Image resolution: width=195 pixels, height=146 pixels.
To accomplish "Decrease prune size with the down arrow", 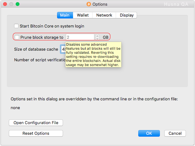I will click(97, 38).
